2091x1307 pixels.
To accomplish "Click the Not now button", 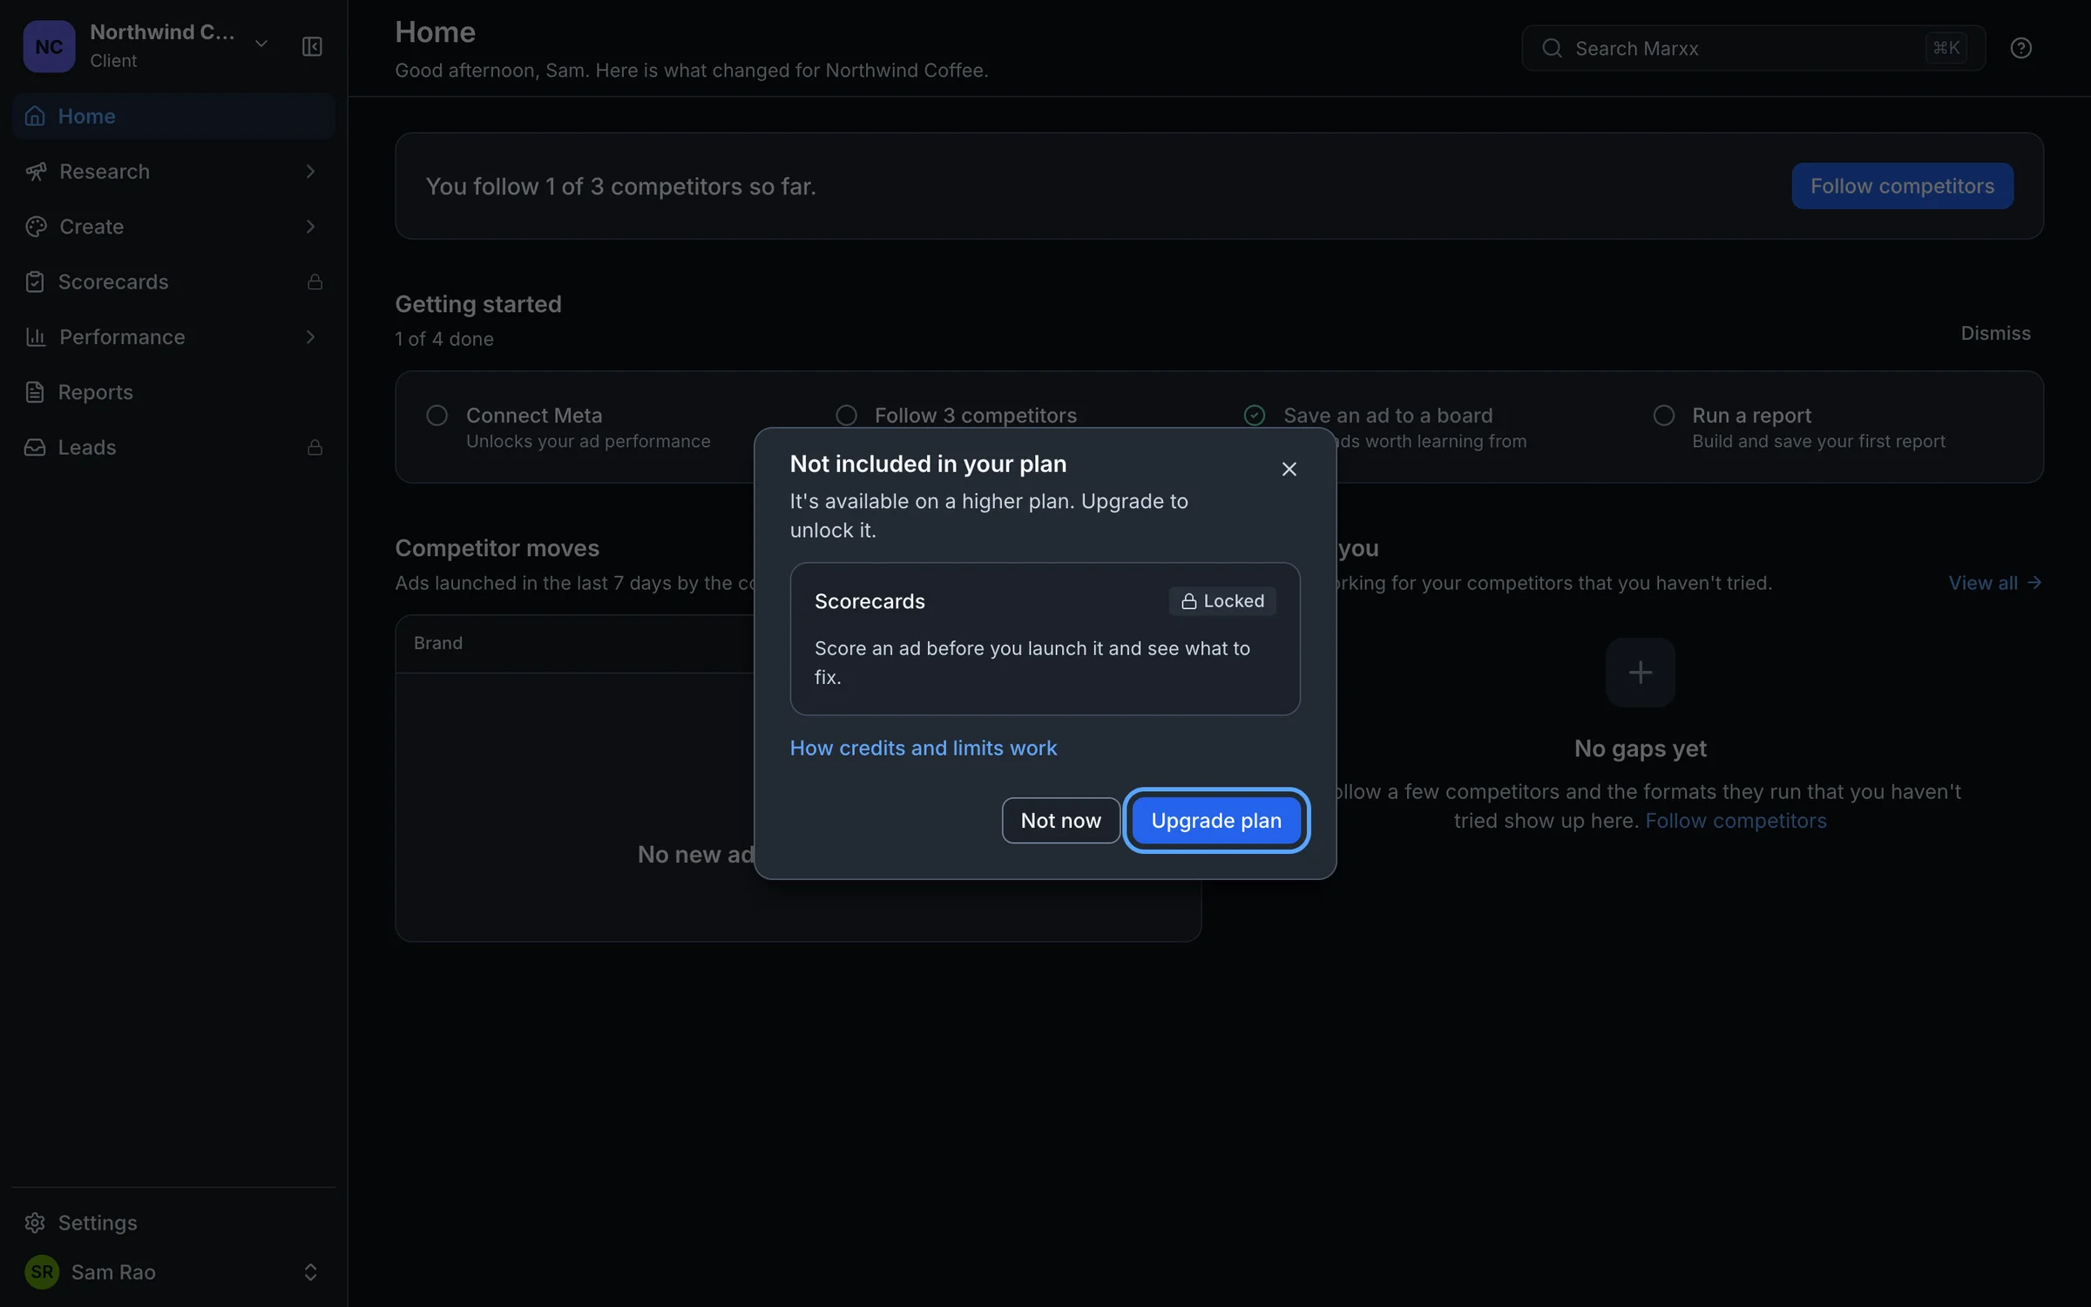I will pyautogui.click(x=1060, y=820).
